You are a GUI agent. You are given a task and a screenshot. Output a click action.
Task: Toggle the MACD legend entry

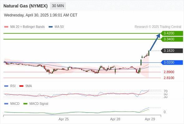[x=12, y=104]
